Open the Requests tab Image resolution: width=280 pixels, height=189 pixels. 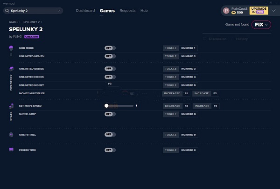tap(127, 11)
